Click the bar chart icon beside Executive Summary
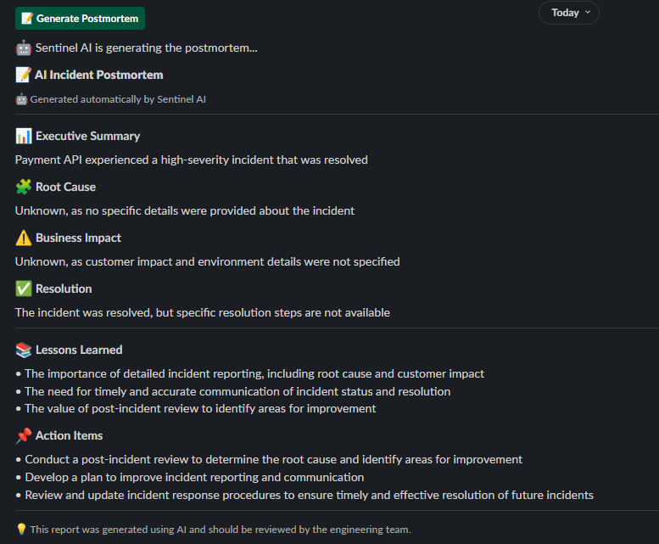Viewport: 659px width, 544px height. (24, 136)
